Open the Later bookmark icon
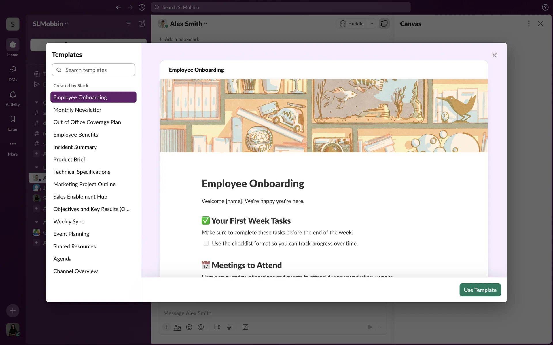This screenshot has width=553, height=345. pyautogui.click(x=13, y=119)
